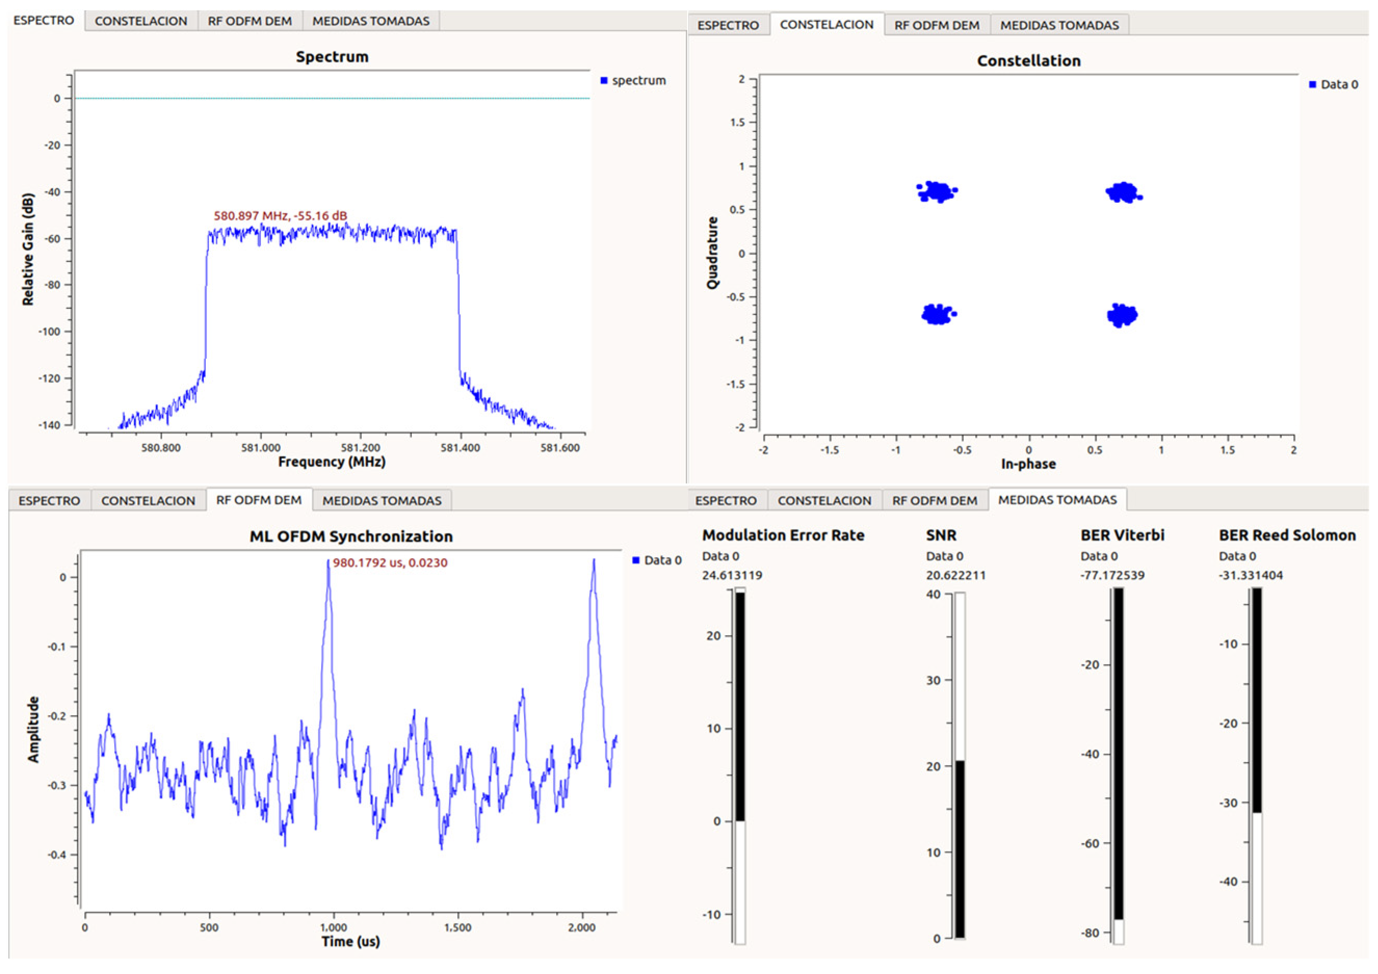Click the Modulation Error Rate level bar
This screenshot has height=974, width=1378.
(740, 765)
